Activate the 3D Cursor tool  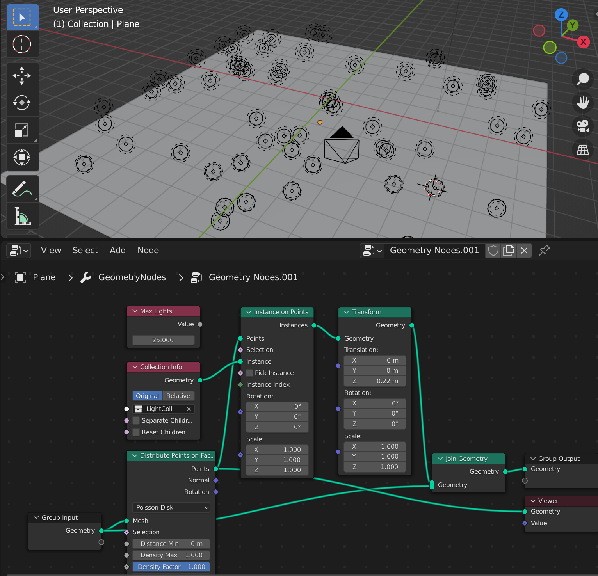pos(22,44)
